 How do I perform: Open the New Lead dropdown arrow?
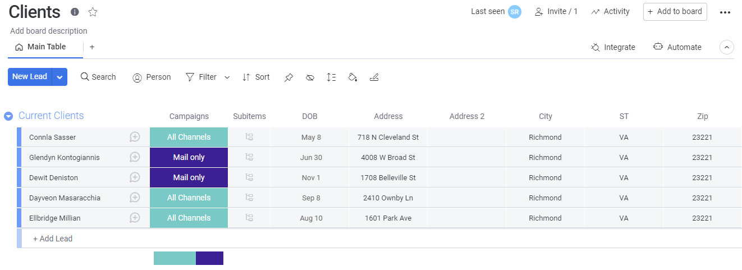59,77
